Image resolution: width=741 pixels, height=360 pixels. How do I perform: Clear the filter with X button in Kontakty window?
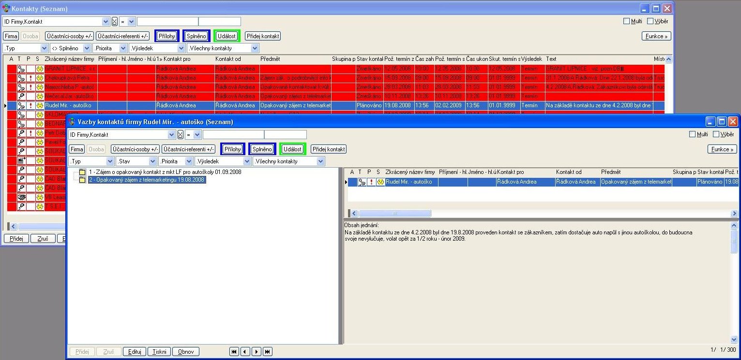pyautogui.click(x=115, y=22)
